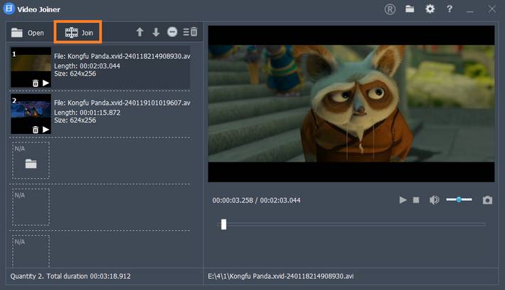This screenshot has width=505, height=290.
Task: Remove the selected clip with the minus icon
Action: click(x=172, y=31)
